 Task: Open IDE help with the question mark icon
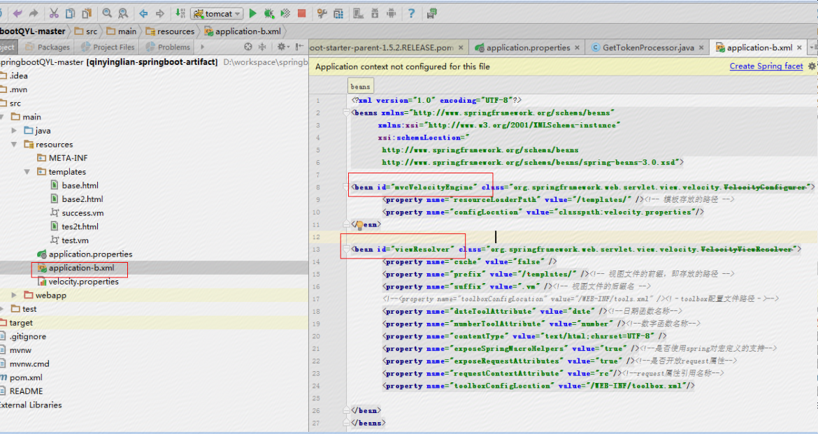click(411, 13)
